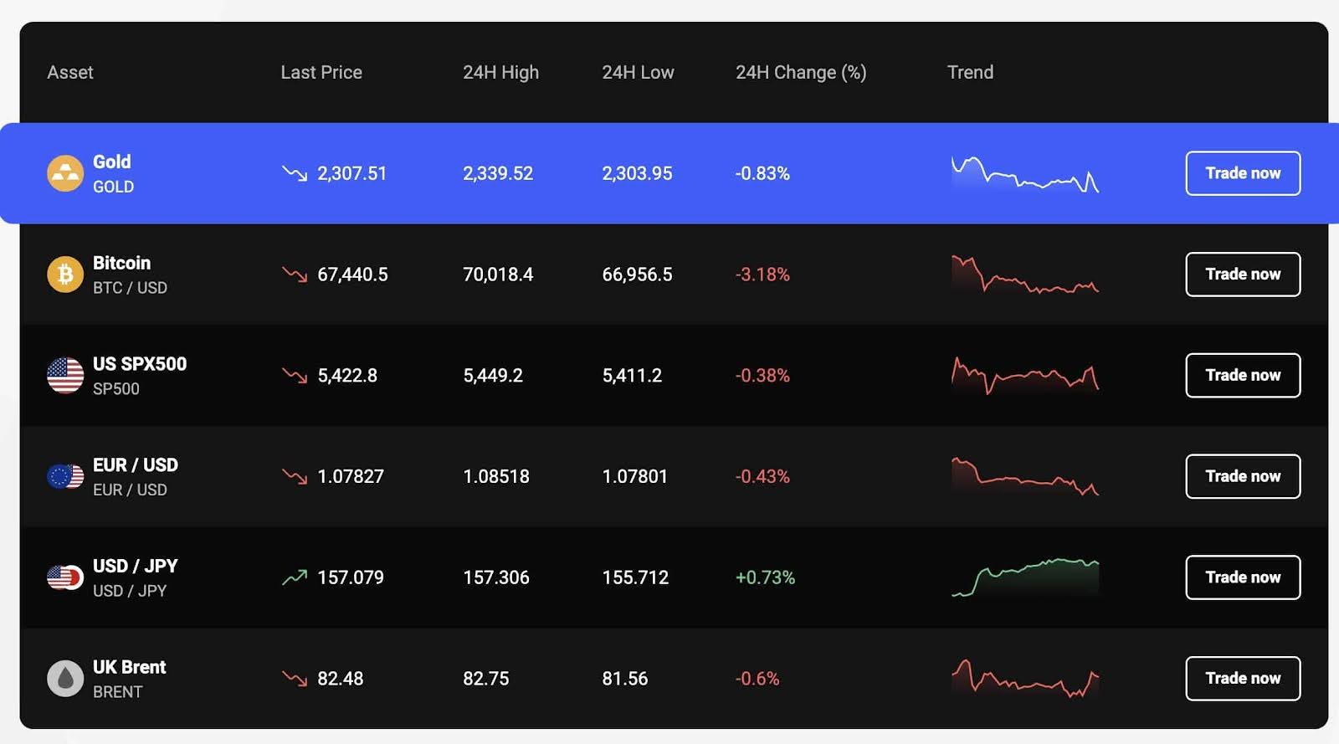1339x744 pixels.
Task: Click the highlighted Gold row
Action: [586, 173]
